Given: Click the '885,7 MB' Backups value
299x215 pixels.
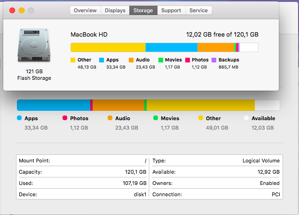Looking at the screenshot, I should (x=228, y=67).
